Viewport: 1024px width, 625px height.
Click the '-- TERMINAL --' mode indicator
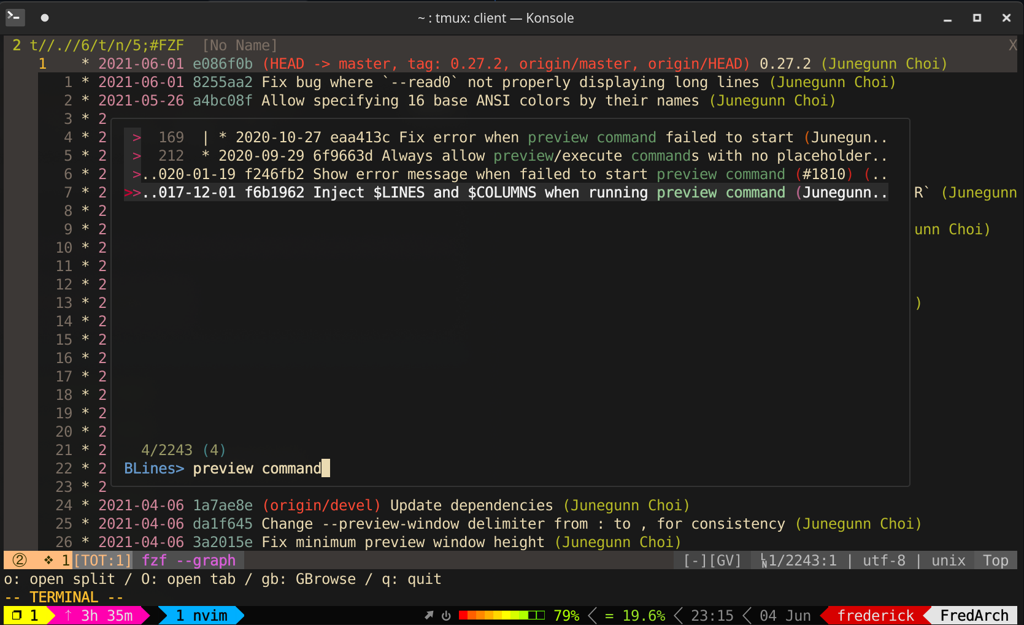[64, 597]
